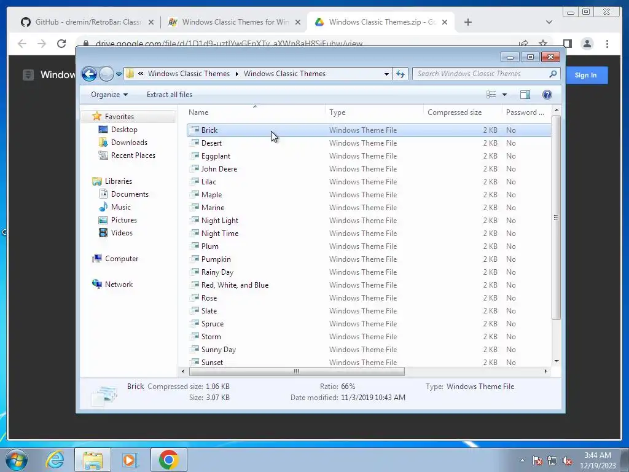Reload the page in Chrome
Image resolution: width=629 pixels, height=472 pixels.
tap(61, 44)
